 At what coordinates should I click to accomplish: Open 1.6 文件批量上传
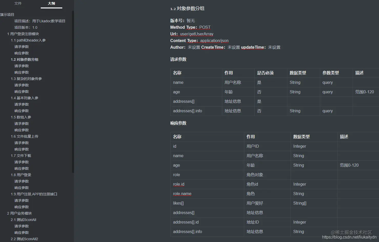coord(25,136)
